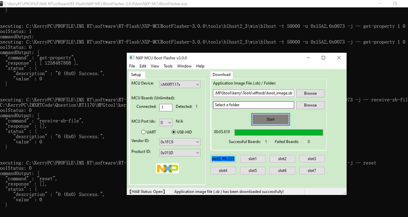Viewport: 408px width, 217px height.
Task: Select the slot5 button
Action: tap(253, 171)
